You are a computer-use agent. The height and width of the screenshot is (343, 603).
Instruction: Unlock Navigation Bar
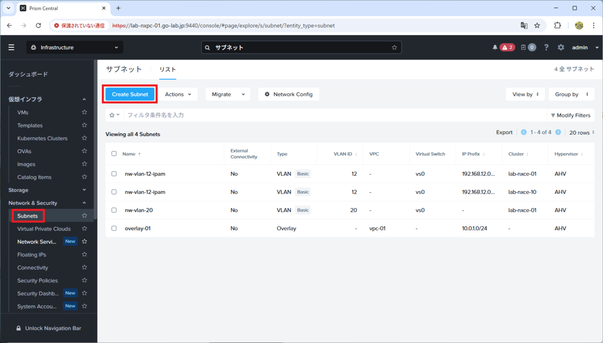pos(49,328)
